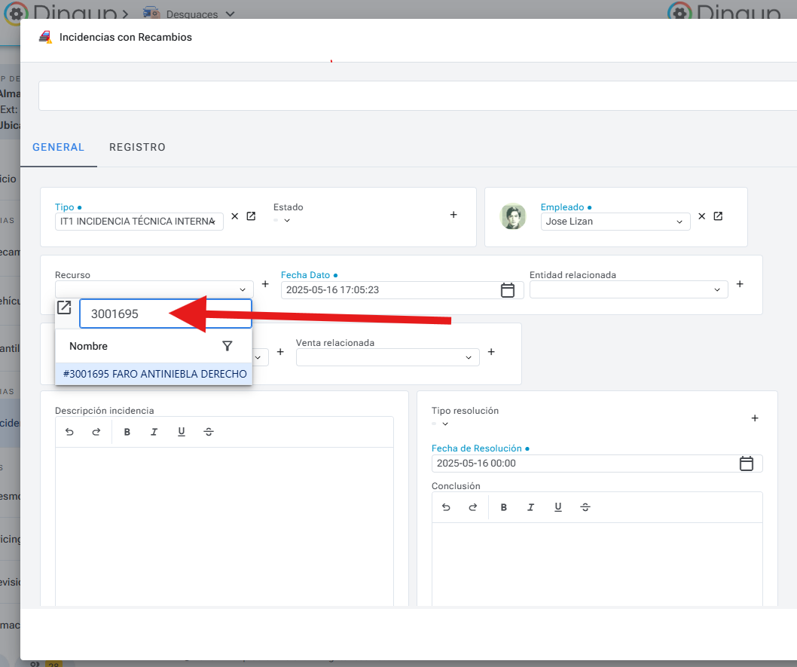
Task: Open calendar picker for Fecha de Resolución
Action: tap(746, 464)
